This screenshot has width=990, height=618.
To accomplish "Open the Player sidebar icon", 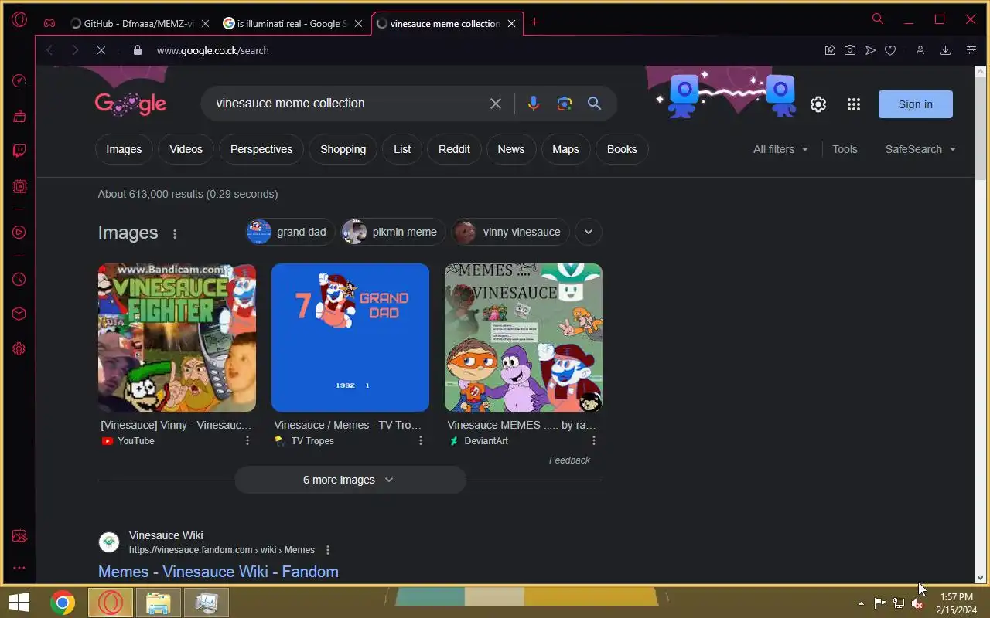I will coord(19,232).
